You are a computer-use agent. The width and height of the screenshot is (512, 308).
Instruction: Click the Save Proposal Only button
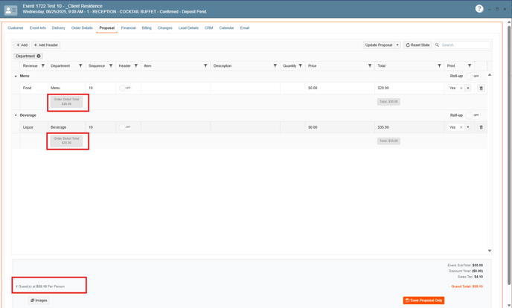[423, 300]
